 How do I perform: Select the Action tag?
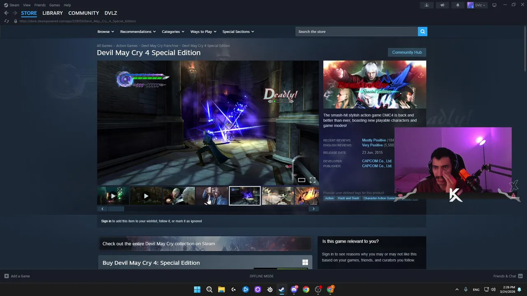(x=329, y=198)
